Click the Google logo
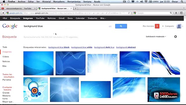The height and width of the screenshot is (105, 186). (10, 26)
